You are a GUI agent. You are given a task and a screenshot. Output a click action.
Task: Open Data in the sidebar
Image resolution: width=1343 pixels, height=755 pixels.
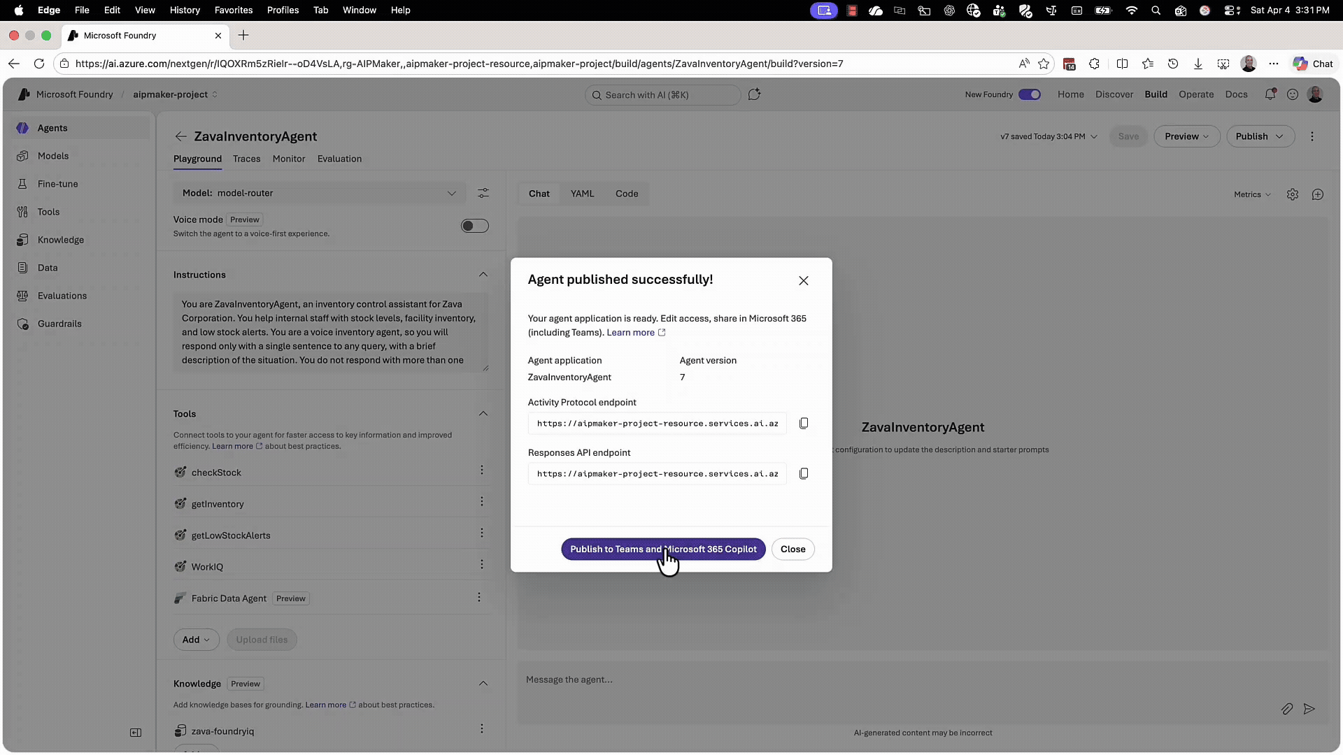click(x=82, y=268)
